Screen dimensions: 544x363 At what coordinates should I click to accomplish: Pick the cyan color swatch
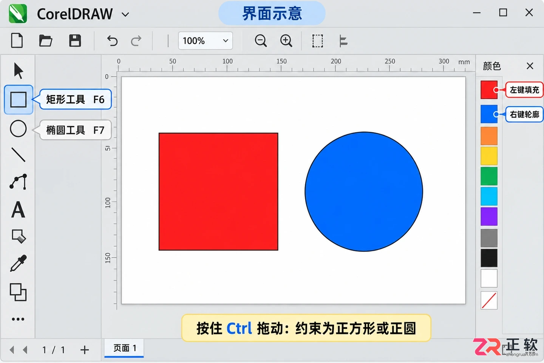489,196
